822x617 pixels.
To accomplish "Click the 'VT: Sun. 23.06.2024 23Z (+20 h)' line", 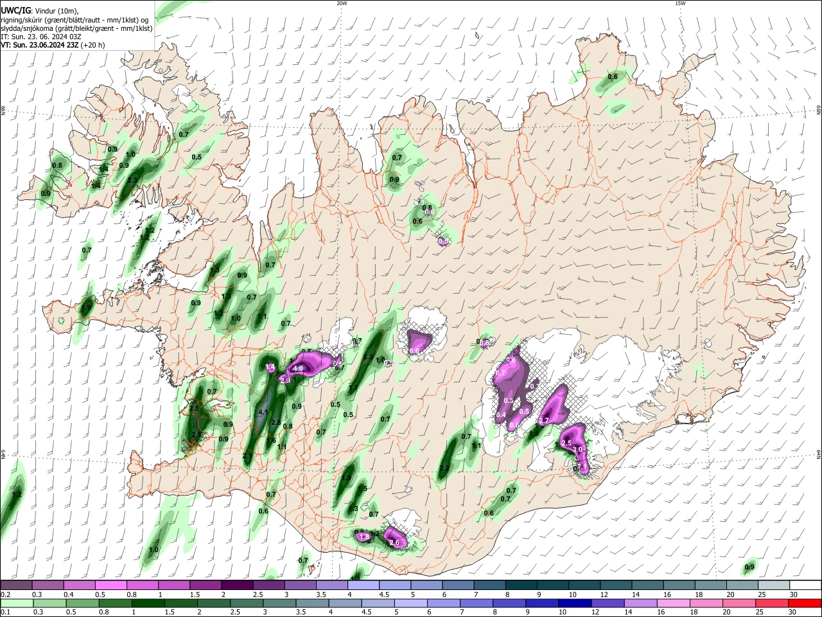I will pyautogui.click(x=53, y=45).
